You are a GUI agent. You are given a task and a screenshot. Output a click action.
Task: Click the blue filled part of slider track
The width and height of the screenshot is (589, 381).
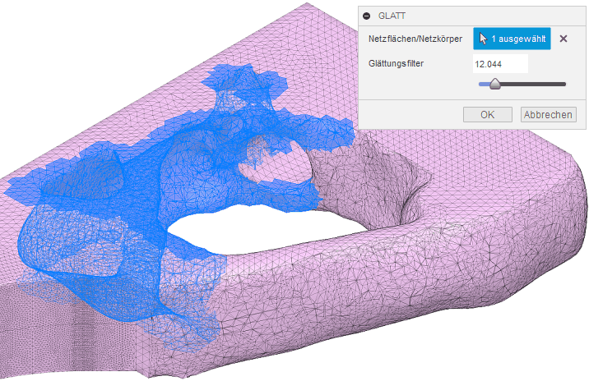click(484, 84)
